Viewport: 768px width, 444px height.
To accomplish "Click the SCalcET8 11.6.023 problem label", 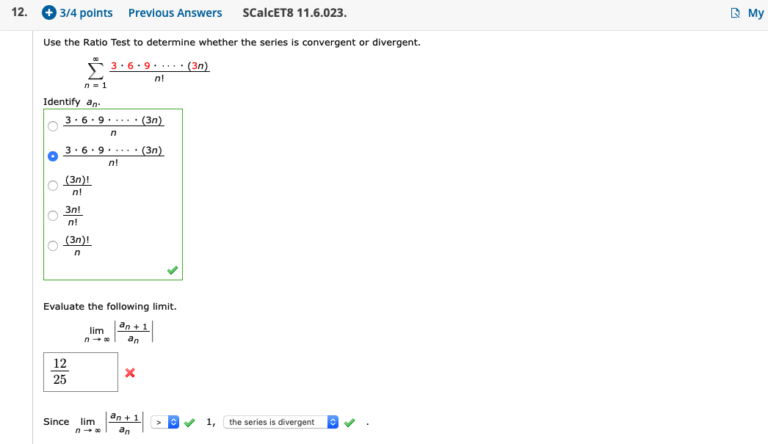I will point(294,12).
